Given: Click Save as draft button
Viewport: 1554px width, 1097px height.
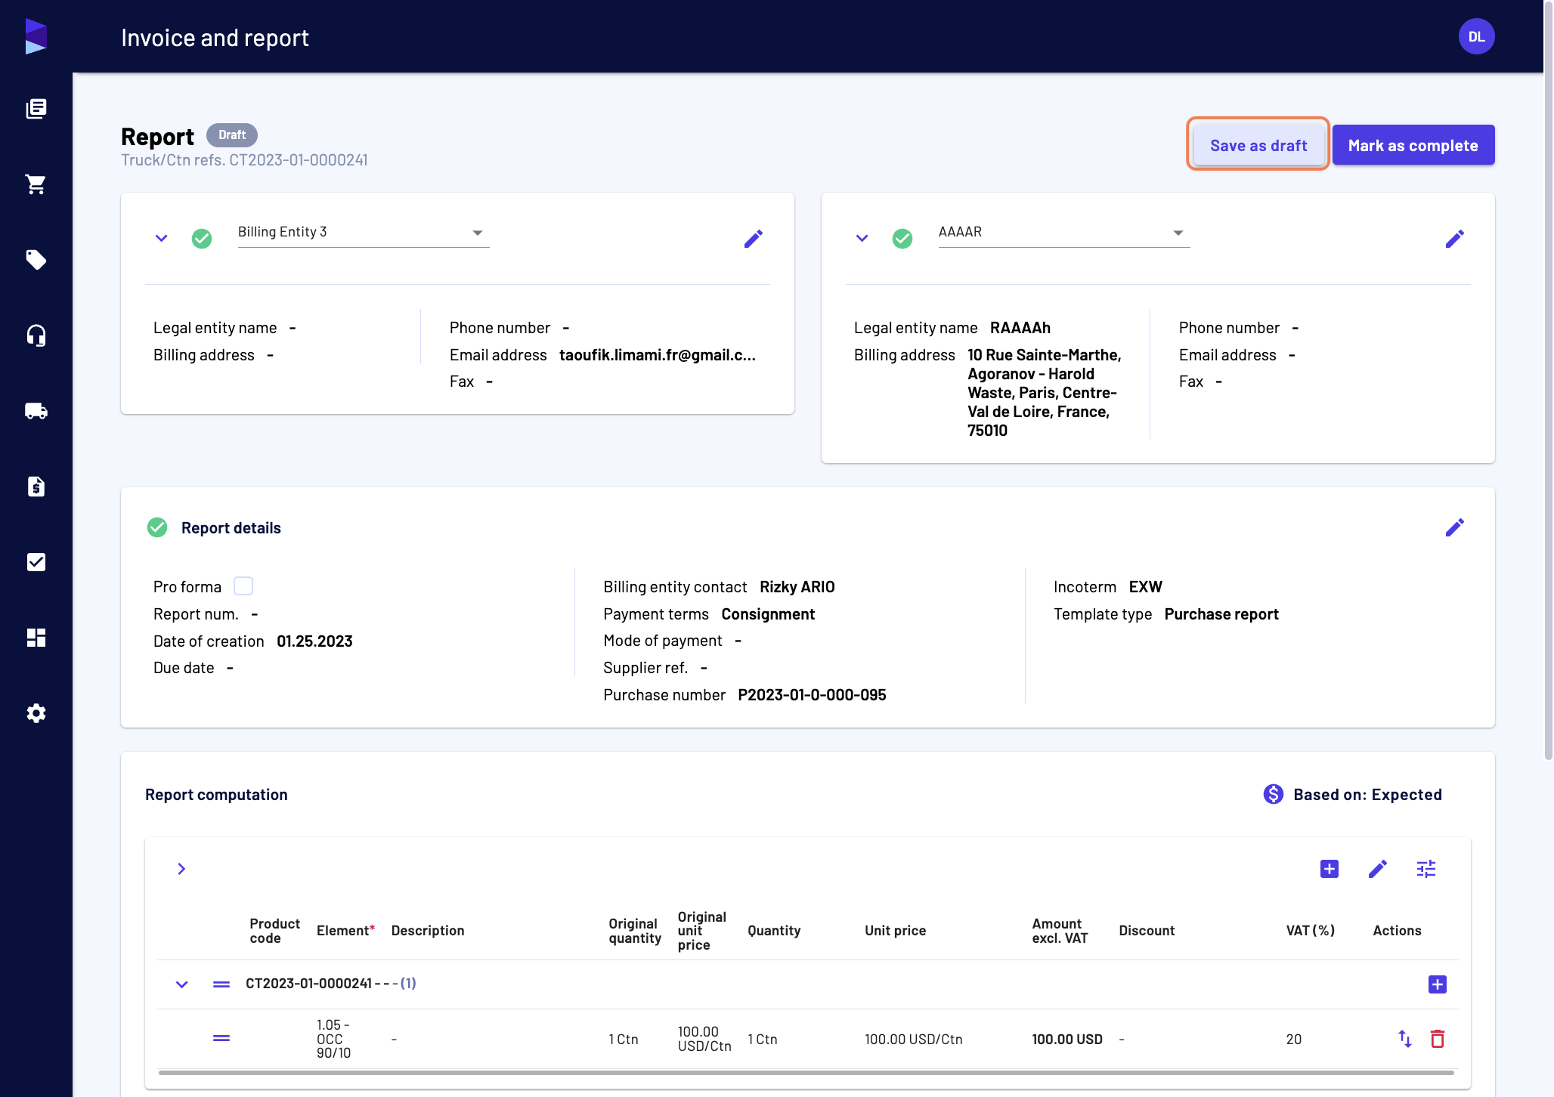Looking at the screenshot, I should 1258,145.
